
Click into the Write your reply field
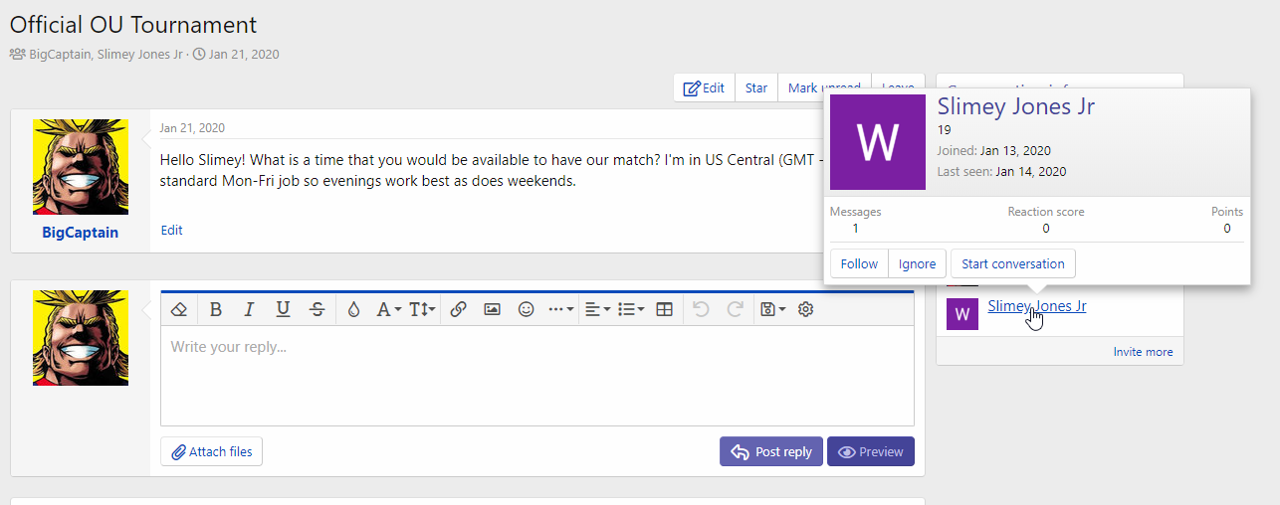click(536, 376)
